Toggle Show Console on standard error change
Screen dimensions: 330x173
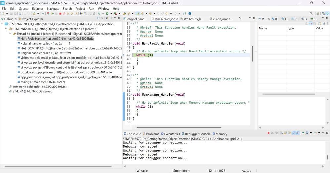click(298, 133)
